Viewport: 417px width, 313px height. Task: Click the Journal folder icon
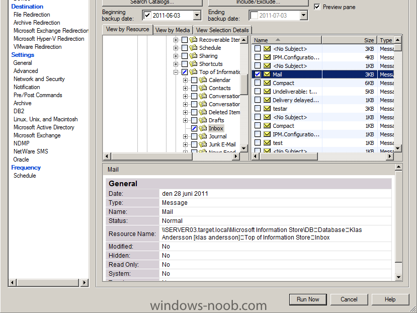[x=203, y=136]
